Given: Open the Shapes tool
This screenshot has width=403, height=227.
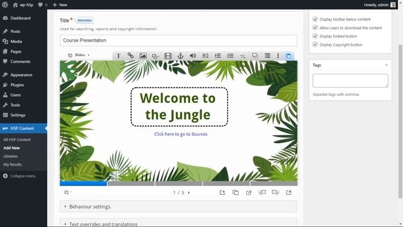Looking at the screenshot, I should [156, 56].
